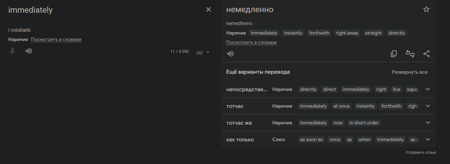The image size is (450, 164).
Task: Expand the "тотчас же" translation row
Action: coord(428,123)
